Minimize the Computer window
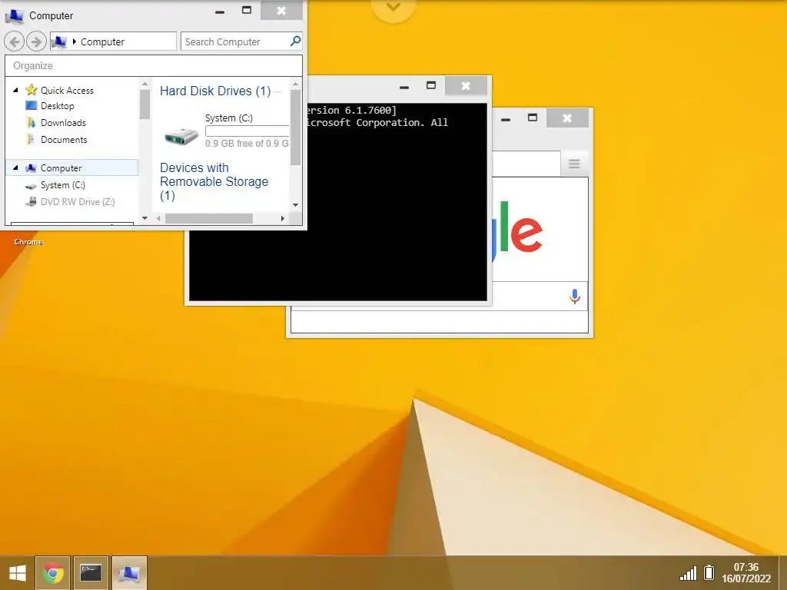Screen dimensions: 787x590 (220, 11)
